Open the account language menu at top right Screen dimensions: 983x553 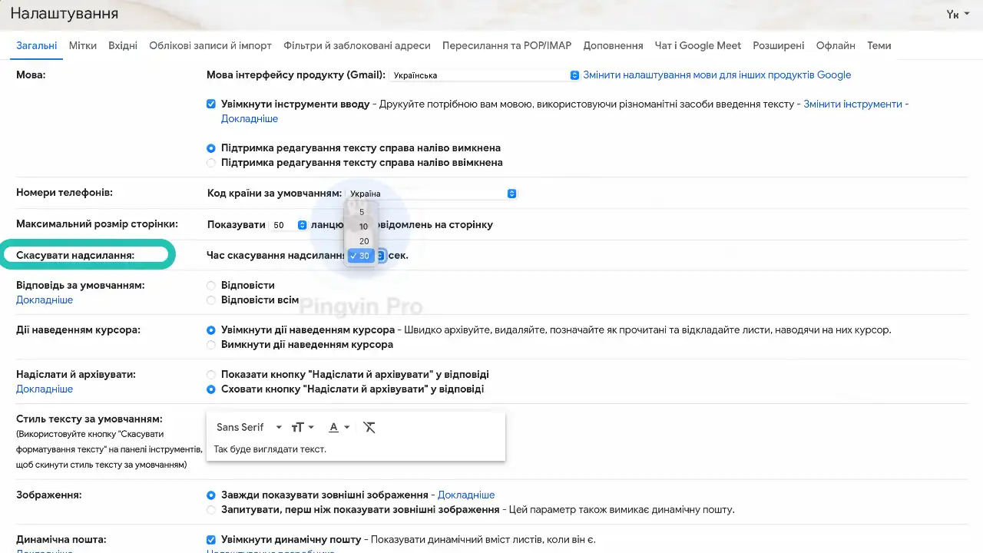click(x=957, y=15)
